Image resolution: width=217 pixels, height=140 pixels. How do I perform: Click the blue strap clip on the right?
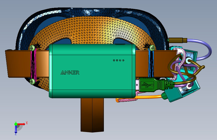pos(151,63)
